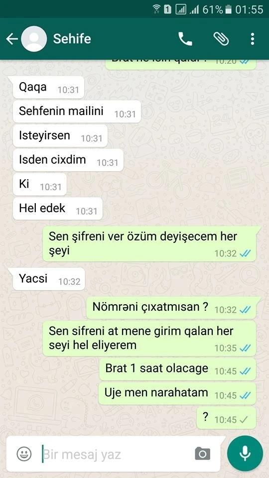Tap the battery indicator in status bar
269x478 pixels.
pos(229,9)
